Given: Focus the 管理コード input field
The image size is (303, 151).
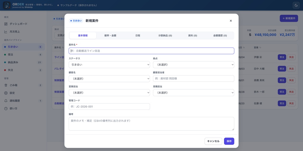Looking at the screenshot, I should tap(109, 107).
